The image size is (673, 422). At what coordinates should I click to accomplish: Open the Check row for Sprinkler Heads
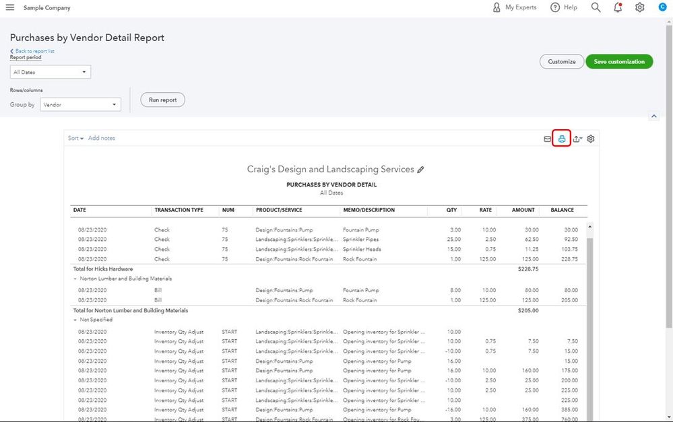(x=328, y=249)
